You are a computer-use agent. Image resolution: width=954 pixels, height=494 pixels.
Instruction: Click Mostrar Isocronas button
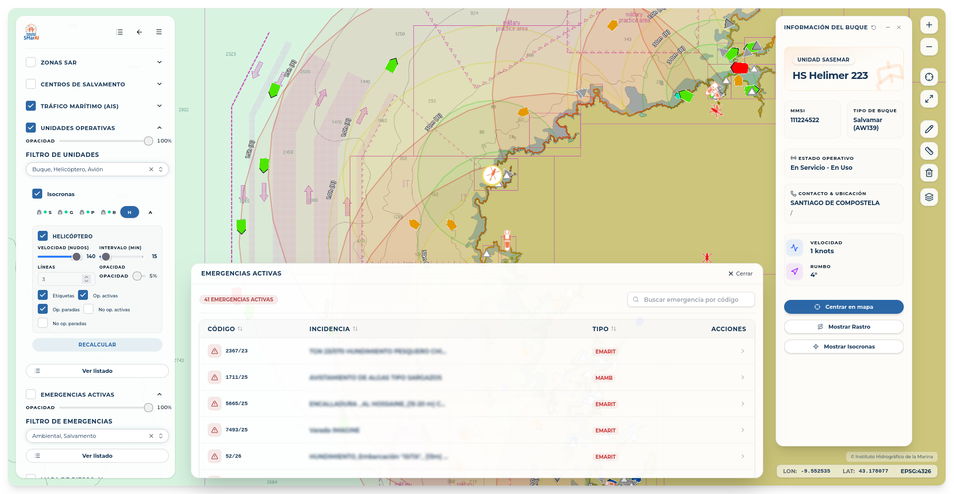click(x=844, y=347)
